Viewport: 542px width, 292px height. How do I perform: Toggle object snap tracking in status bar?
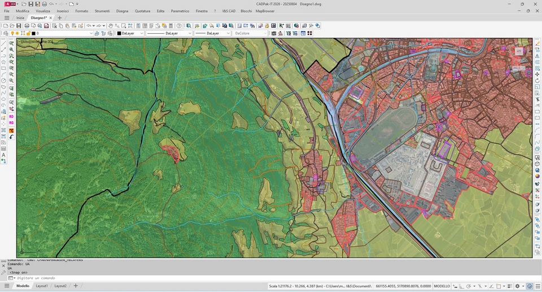pyautogui.click(x=491, y=286)
